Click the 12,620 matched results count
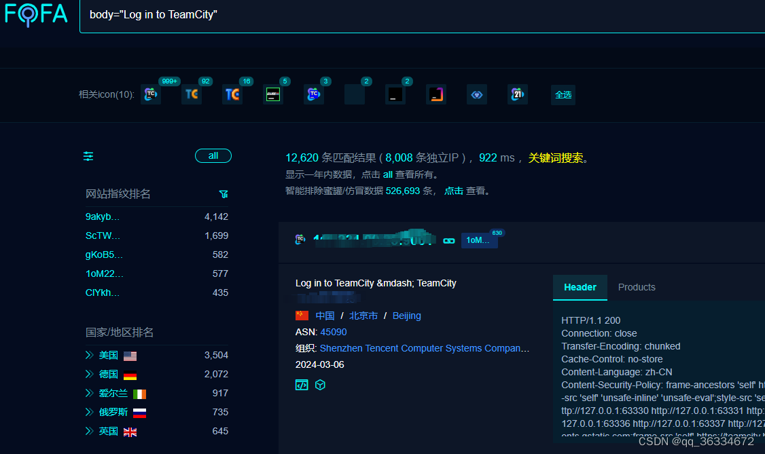The height and width of the screenshot is (454, 765). (x=302, y=158)
